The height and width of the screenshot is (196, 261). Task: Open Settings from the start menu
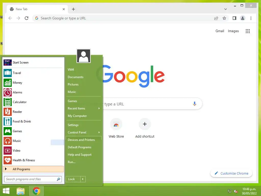[x=73, y=125]
